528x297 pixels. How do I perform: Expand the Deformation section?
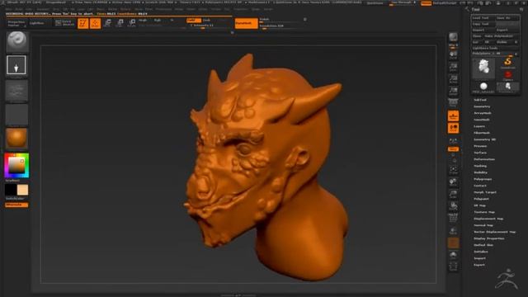[484, 159]
